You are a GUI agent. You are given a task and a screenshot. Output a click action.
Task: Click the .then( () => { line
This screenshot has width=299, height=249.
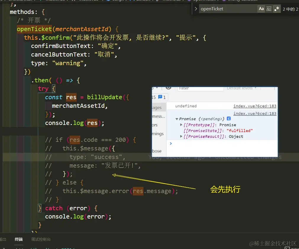point(56,80)
